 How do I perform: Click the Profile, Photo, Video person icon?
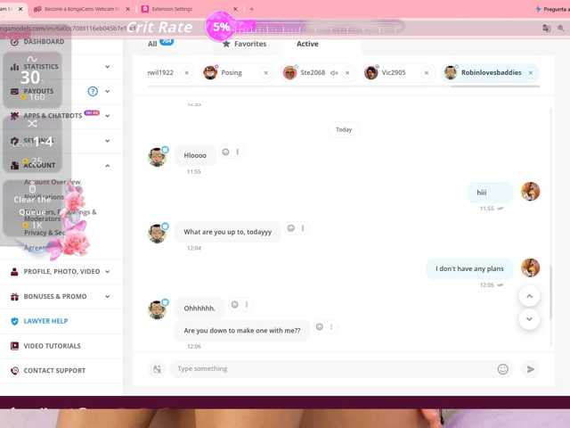(x=14, y=271)
